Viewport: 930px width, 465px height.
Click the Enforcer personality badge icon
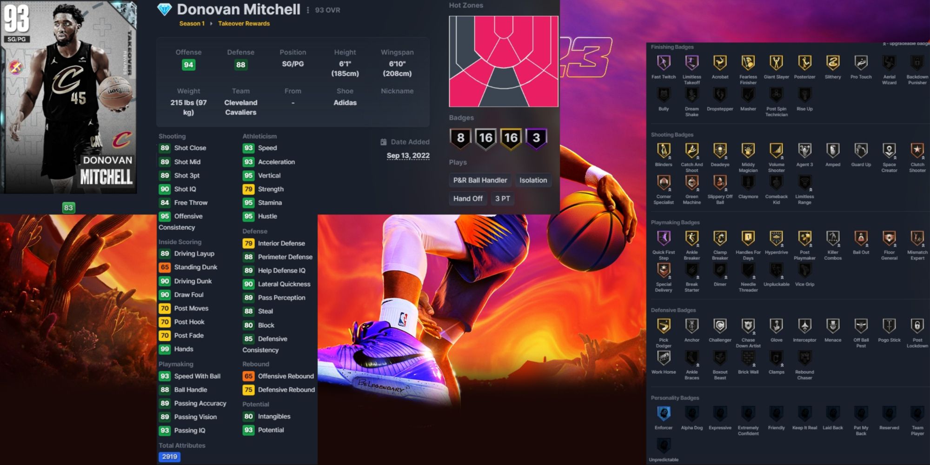[x=664, y=413]
